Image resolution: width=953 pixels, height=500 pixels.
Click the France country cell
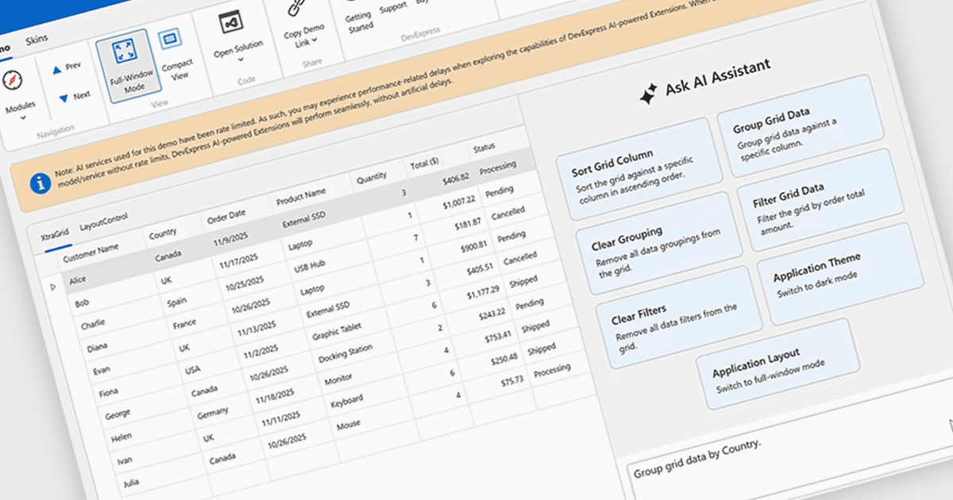184,324
